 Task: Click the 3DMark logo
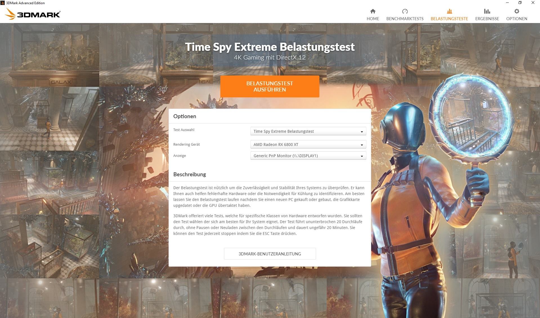coord(33,14)
